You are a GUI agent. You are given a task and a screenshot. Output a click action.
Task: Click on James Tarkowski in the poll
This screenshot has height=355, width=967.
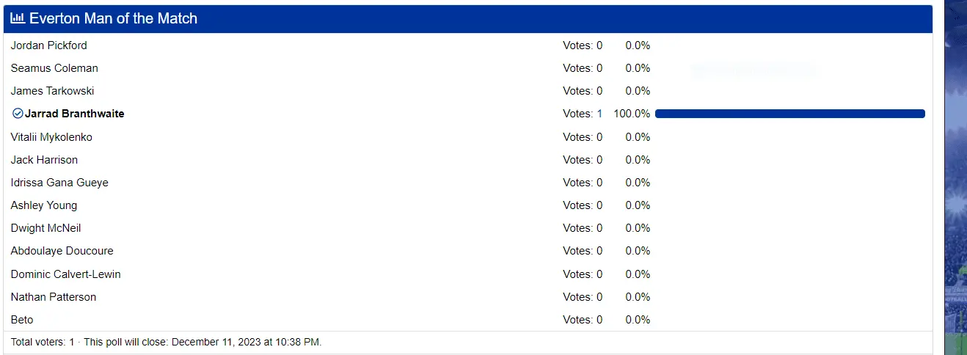pyautogui.click(x=52, y=91)
